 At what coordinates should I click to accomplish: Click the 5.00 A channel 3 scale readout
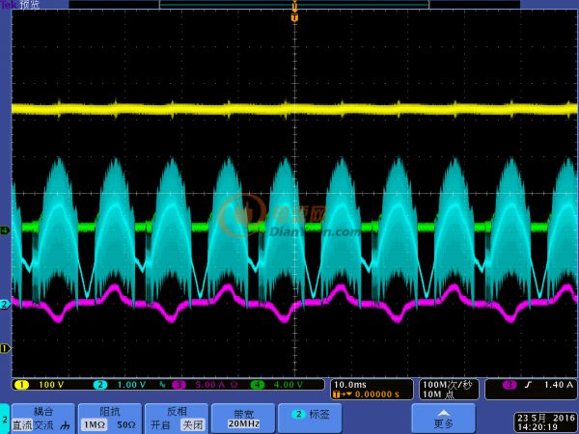[210, 385]
